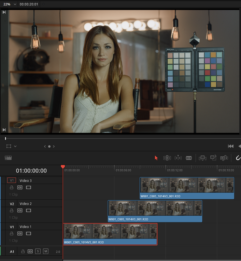
Task: Jump to first frame icon at viewer top-left
Action: click(x=4, y=12)
